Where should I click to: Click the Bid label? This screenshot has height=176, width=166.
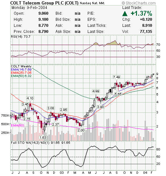click(59, 13)
